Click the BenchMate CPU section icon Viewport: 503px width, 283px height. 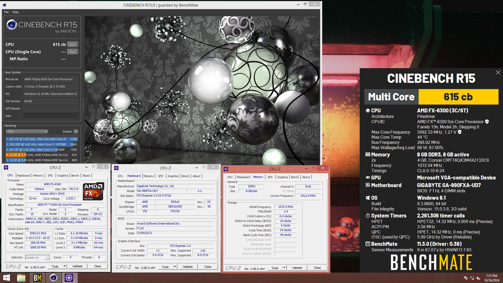pyautogui.click(x=368, y=111)
